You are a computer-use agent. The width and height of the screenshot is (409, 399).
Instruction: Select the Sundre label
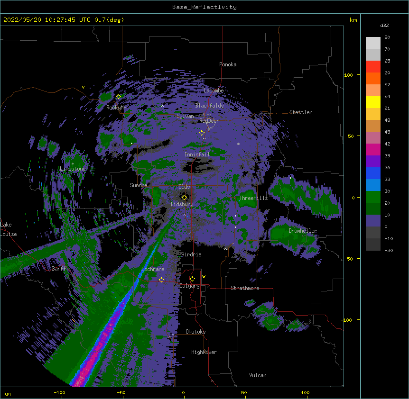click(139, 185)
